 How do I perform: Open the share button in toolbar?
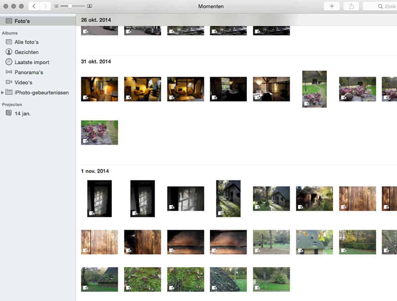351,6
